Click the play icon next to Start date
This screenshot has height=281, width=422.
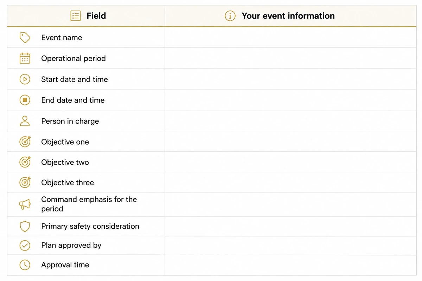pos(25,79)
